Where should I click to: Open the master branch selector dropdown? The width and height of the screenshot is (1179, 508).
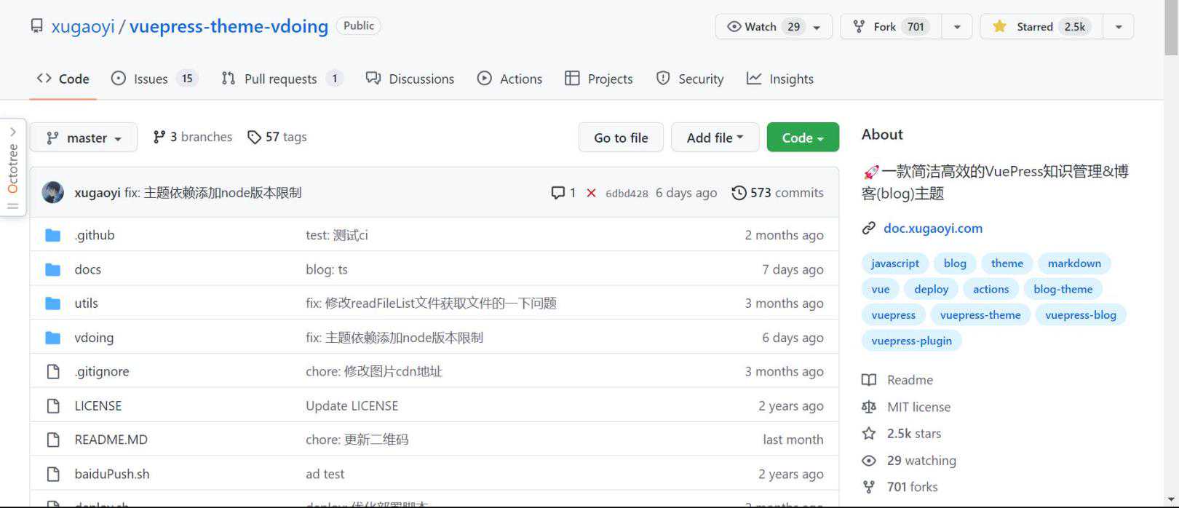[x=84, y=138]
